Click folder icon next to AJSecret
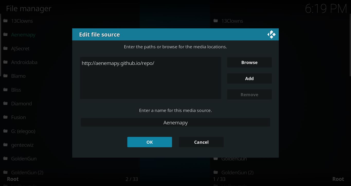This screenshot has height=186, width=351. coord(5,48)
